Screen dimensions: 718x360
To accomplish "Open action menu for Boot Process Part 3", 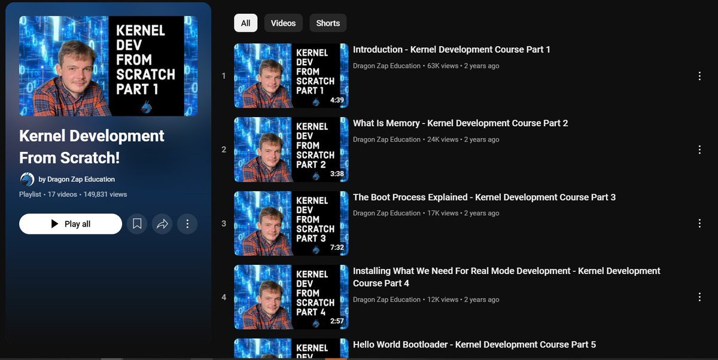I will pos(699,223).
